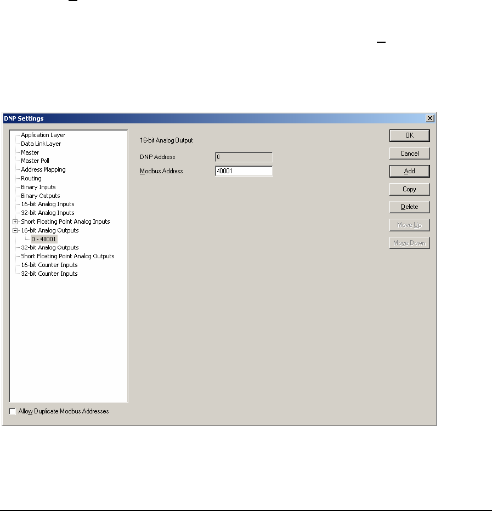Select Binary Inputs in the tree
The image size is (492, 511).
(x=38, y=187)
